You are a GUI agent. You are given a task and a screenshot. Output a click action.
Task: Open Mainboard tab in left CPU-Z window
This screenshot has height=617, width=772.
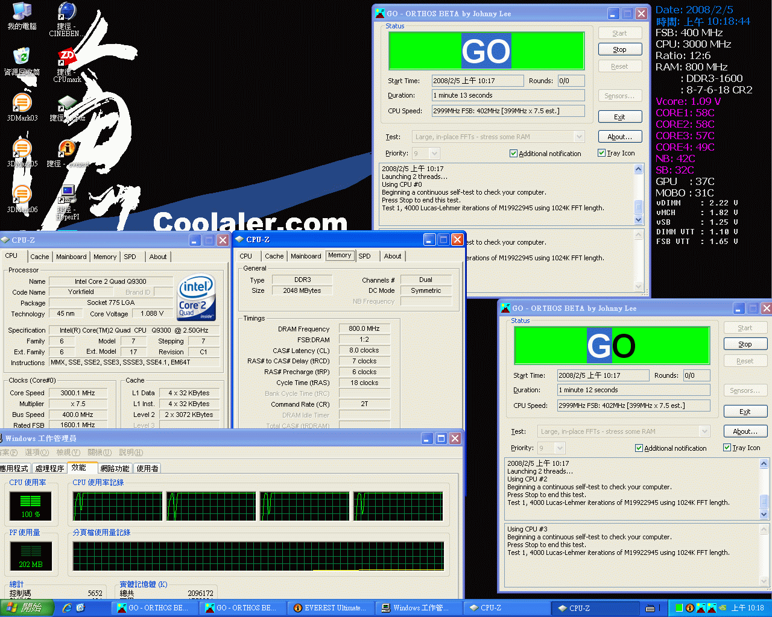tap(71, 257)
